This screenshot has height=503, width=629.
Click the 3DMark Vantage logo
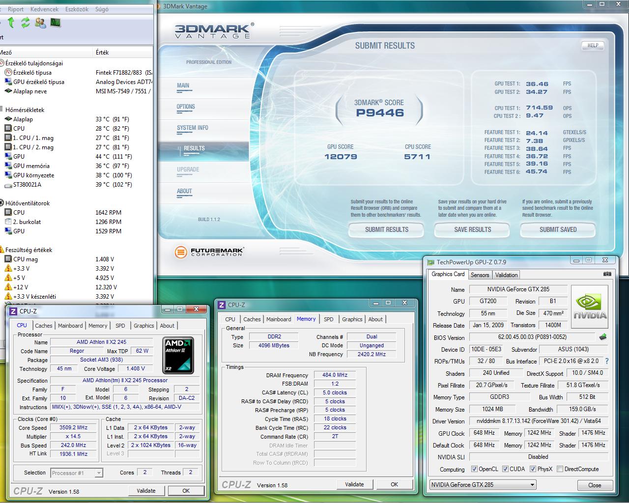pos(214,30)
